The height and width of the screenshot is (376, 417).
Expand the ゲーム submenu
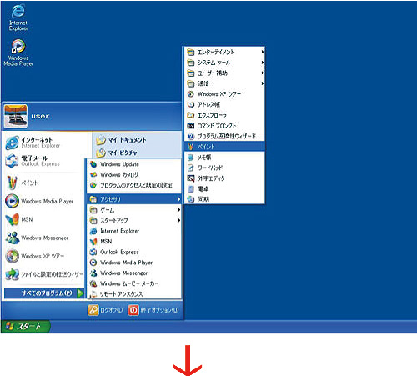(x=134, y=210)
